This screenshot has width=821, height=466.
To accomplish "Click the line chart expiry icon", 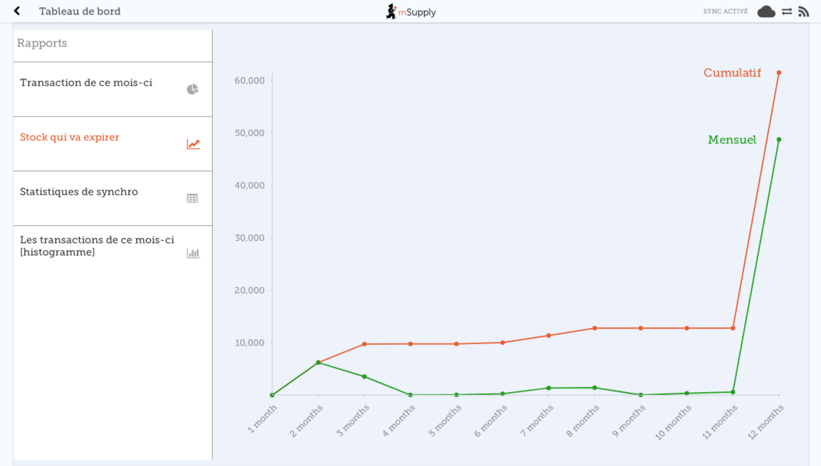I will pyautogui.click(x=193, y=144).
